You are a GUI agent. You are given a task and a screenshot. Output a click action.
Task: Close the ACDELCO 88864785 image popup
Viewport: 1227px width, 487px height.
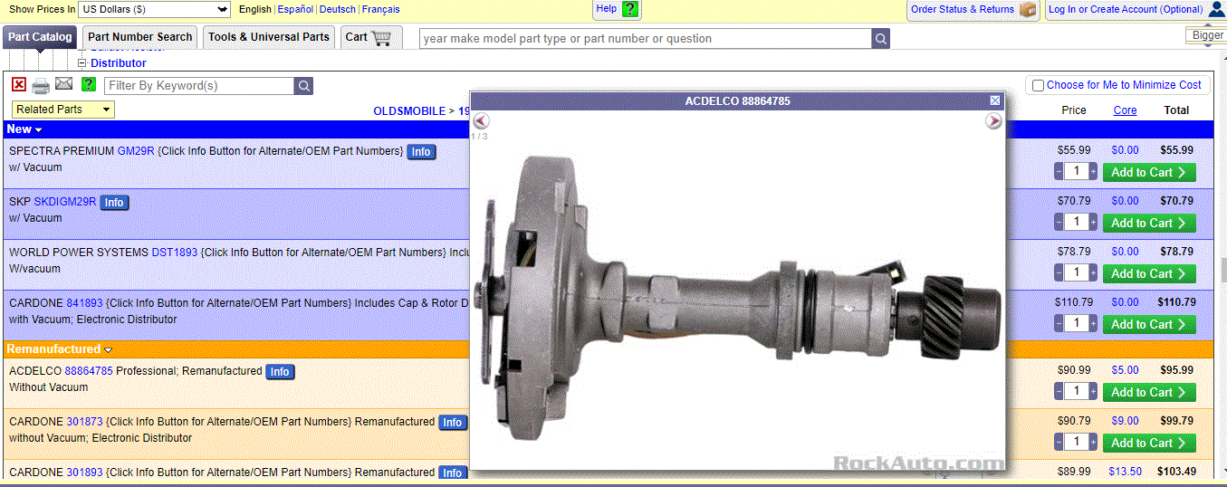point(995,100)
